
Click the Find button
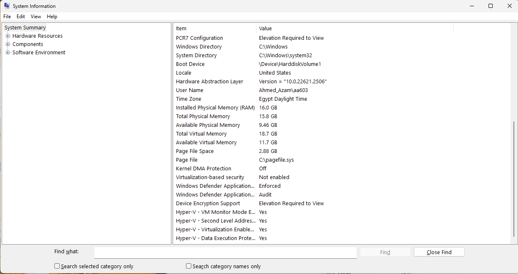click(385, 252)
